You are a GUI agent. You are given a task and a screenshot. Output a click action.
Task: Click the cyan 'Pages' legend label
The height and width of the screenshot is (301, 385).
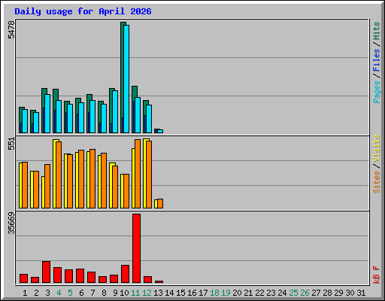coord(377,92)
